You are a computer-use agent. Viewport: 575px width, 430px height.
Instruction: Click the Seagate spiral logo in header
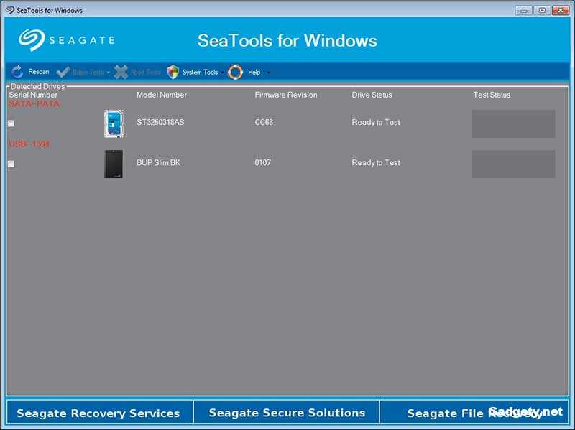point(33,39)
